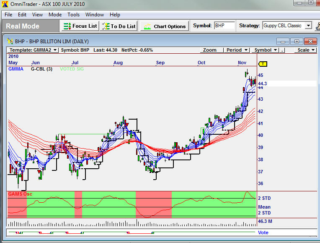Click the Vote label
320x243 pixels.
[x=263, y=233]
